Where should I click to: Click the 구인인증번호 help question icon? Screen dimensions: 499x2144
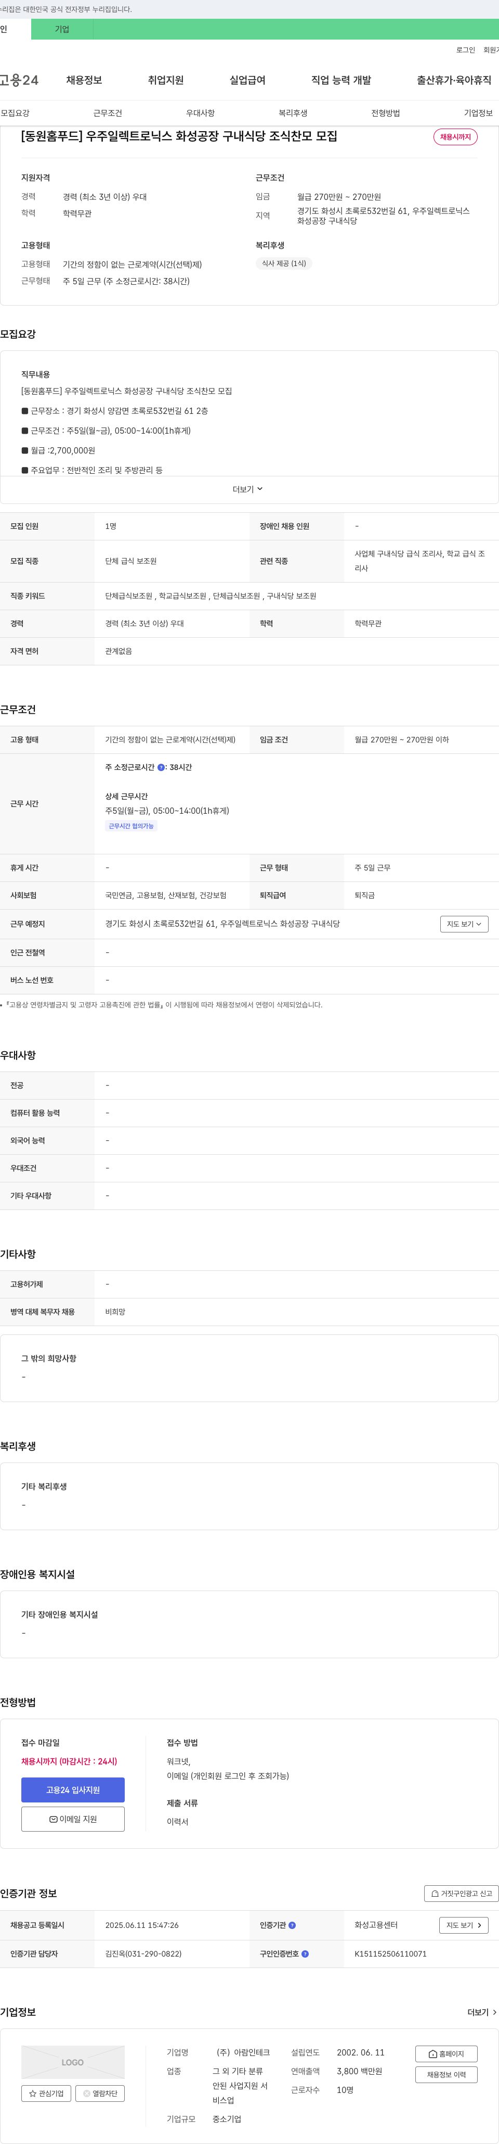(x=305, y=1953)
